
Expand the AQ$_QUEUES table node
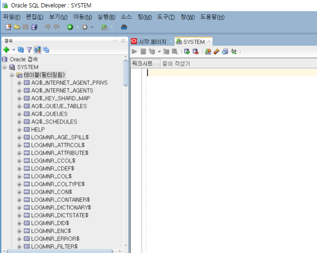coord(19,114)
